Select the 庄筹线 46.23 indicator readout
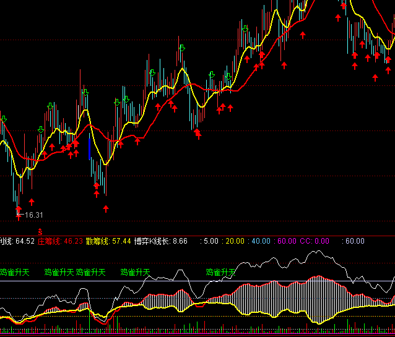The image size is (395, 337). tap(60, 241)
